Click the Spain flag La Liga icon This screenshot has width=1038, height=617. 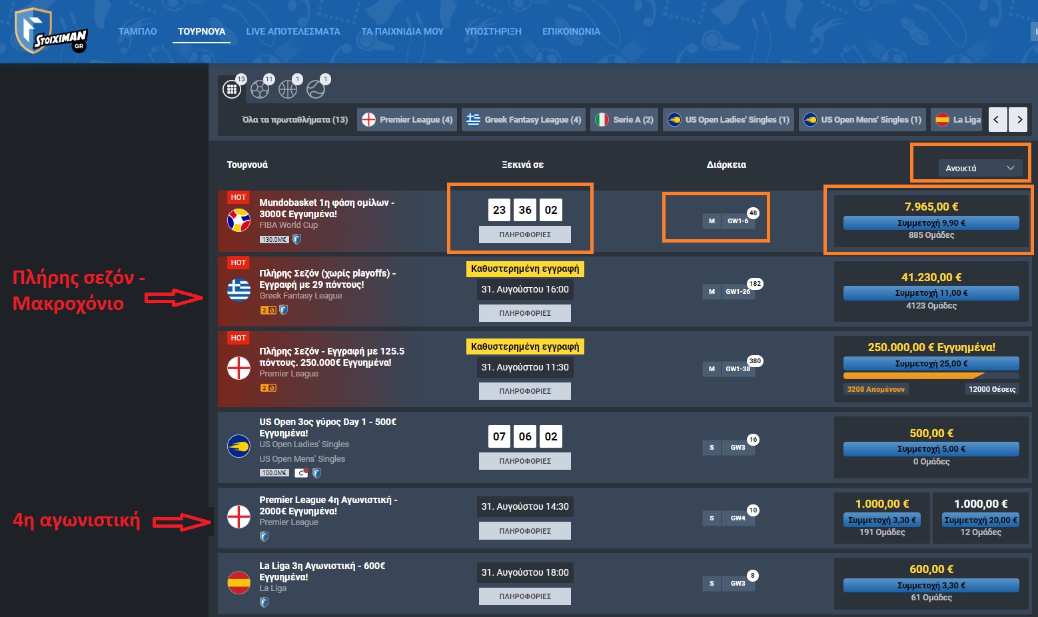(x=239, y=582)
